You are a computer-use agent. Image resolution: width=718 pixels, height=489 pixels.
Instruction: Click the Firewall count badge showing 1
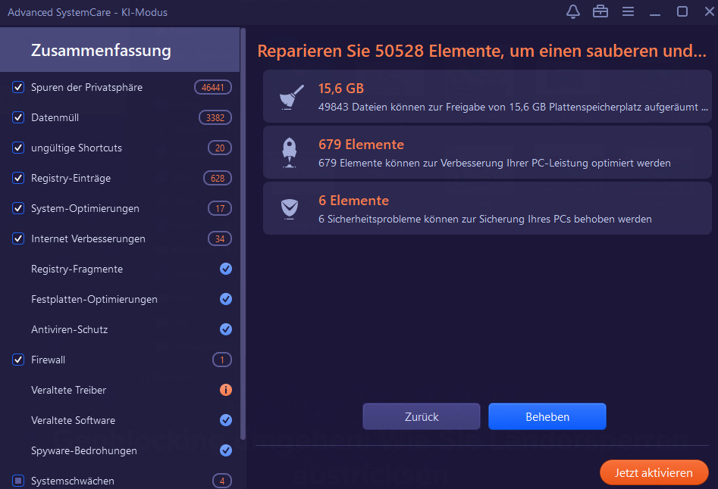222,360
